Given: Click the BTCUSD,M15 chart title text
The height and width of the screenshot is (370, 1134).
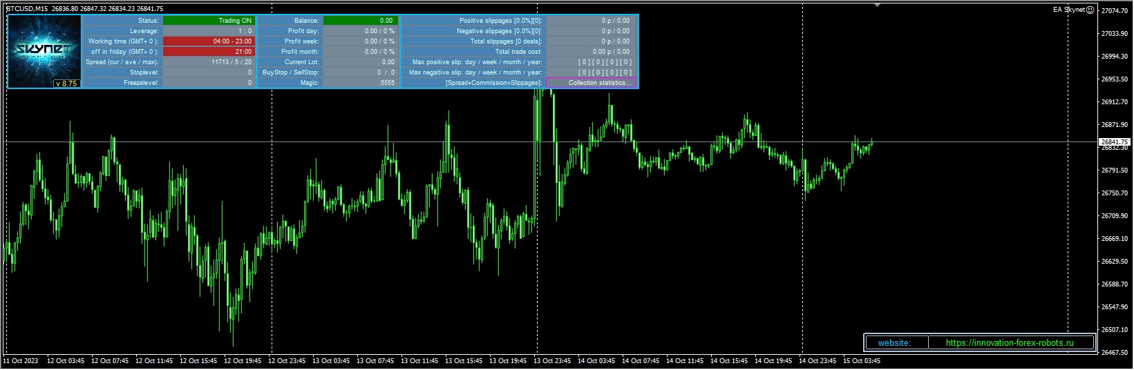Looking at the screenshot, I should (26, 9).
